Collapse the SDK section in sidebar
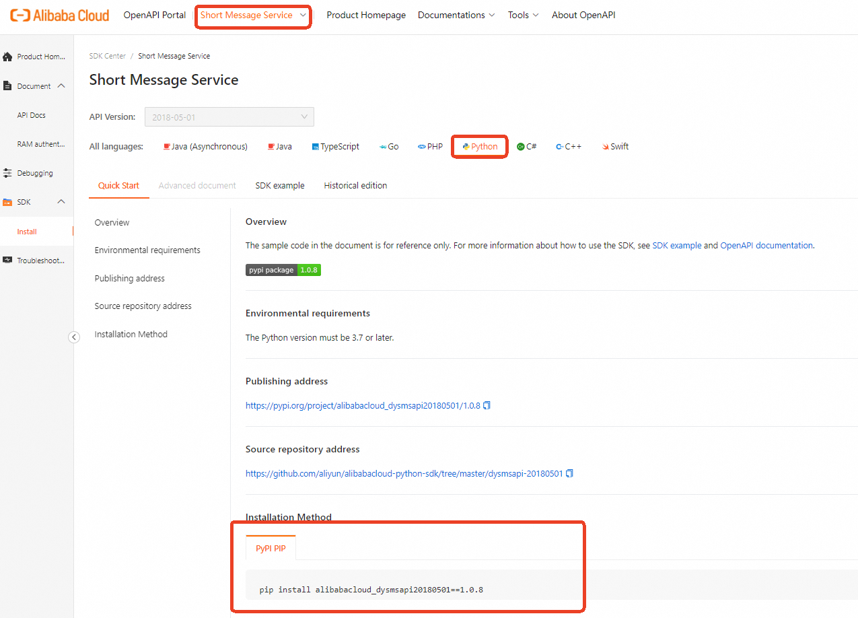 [61, 202]
